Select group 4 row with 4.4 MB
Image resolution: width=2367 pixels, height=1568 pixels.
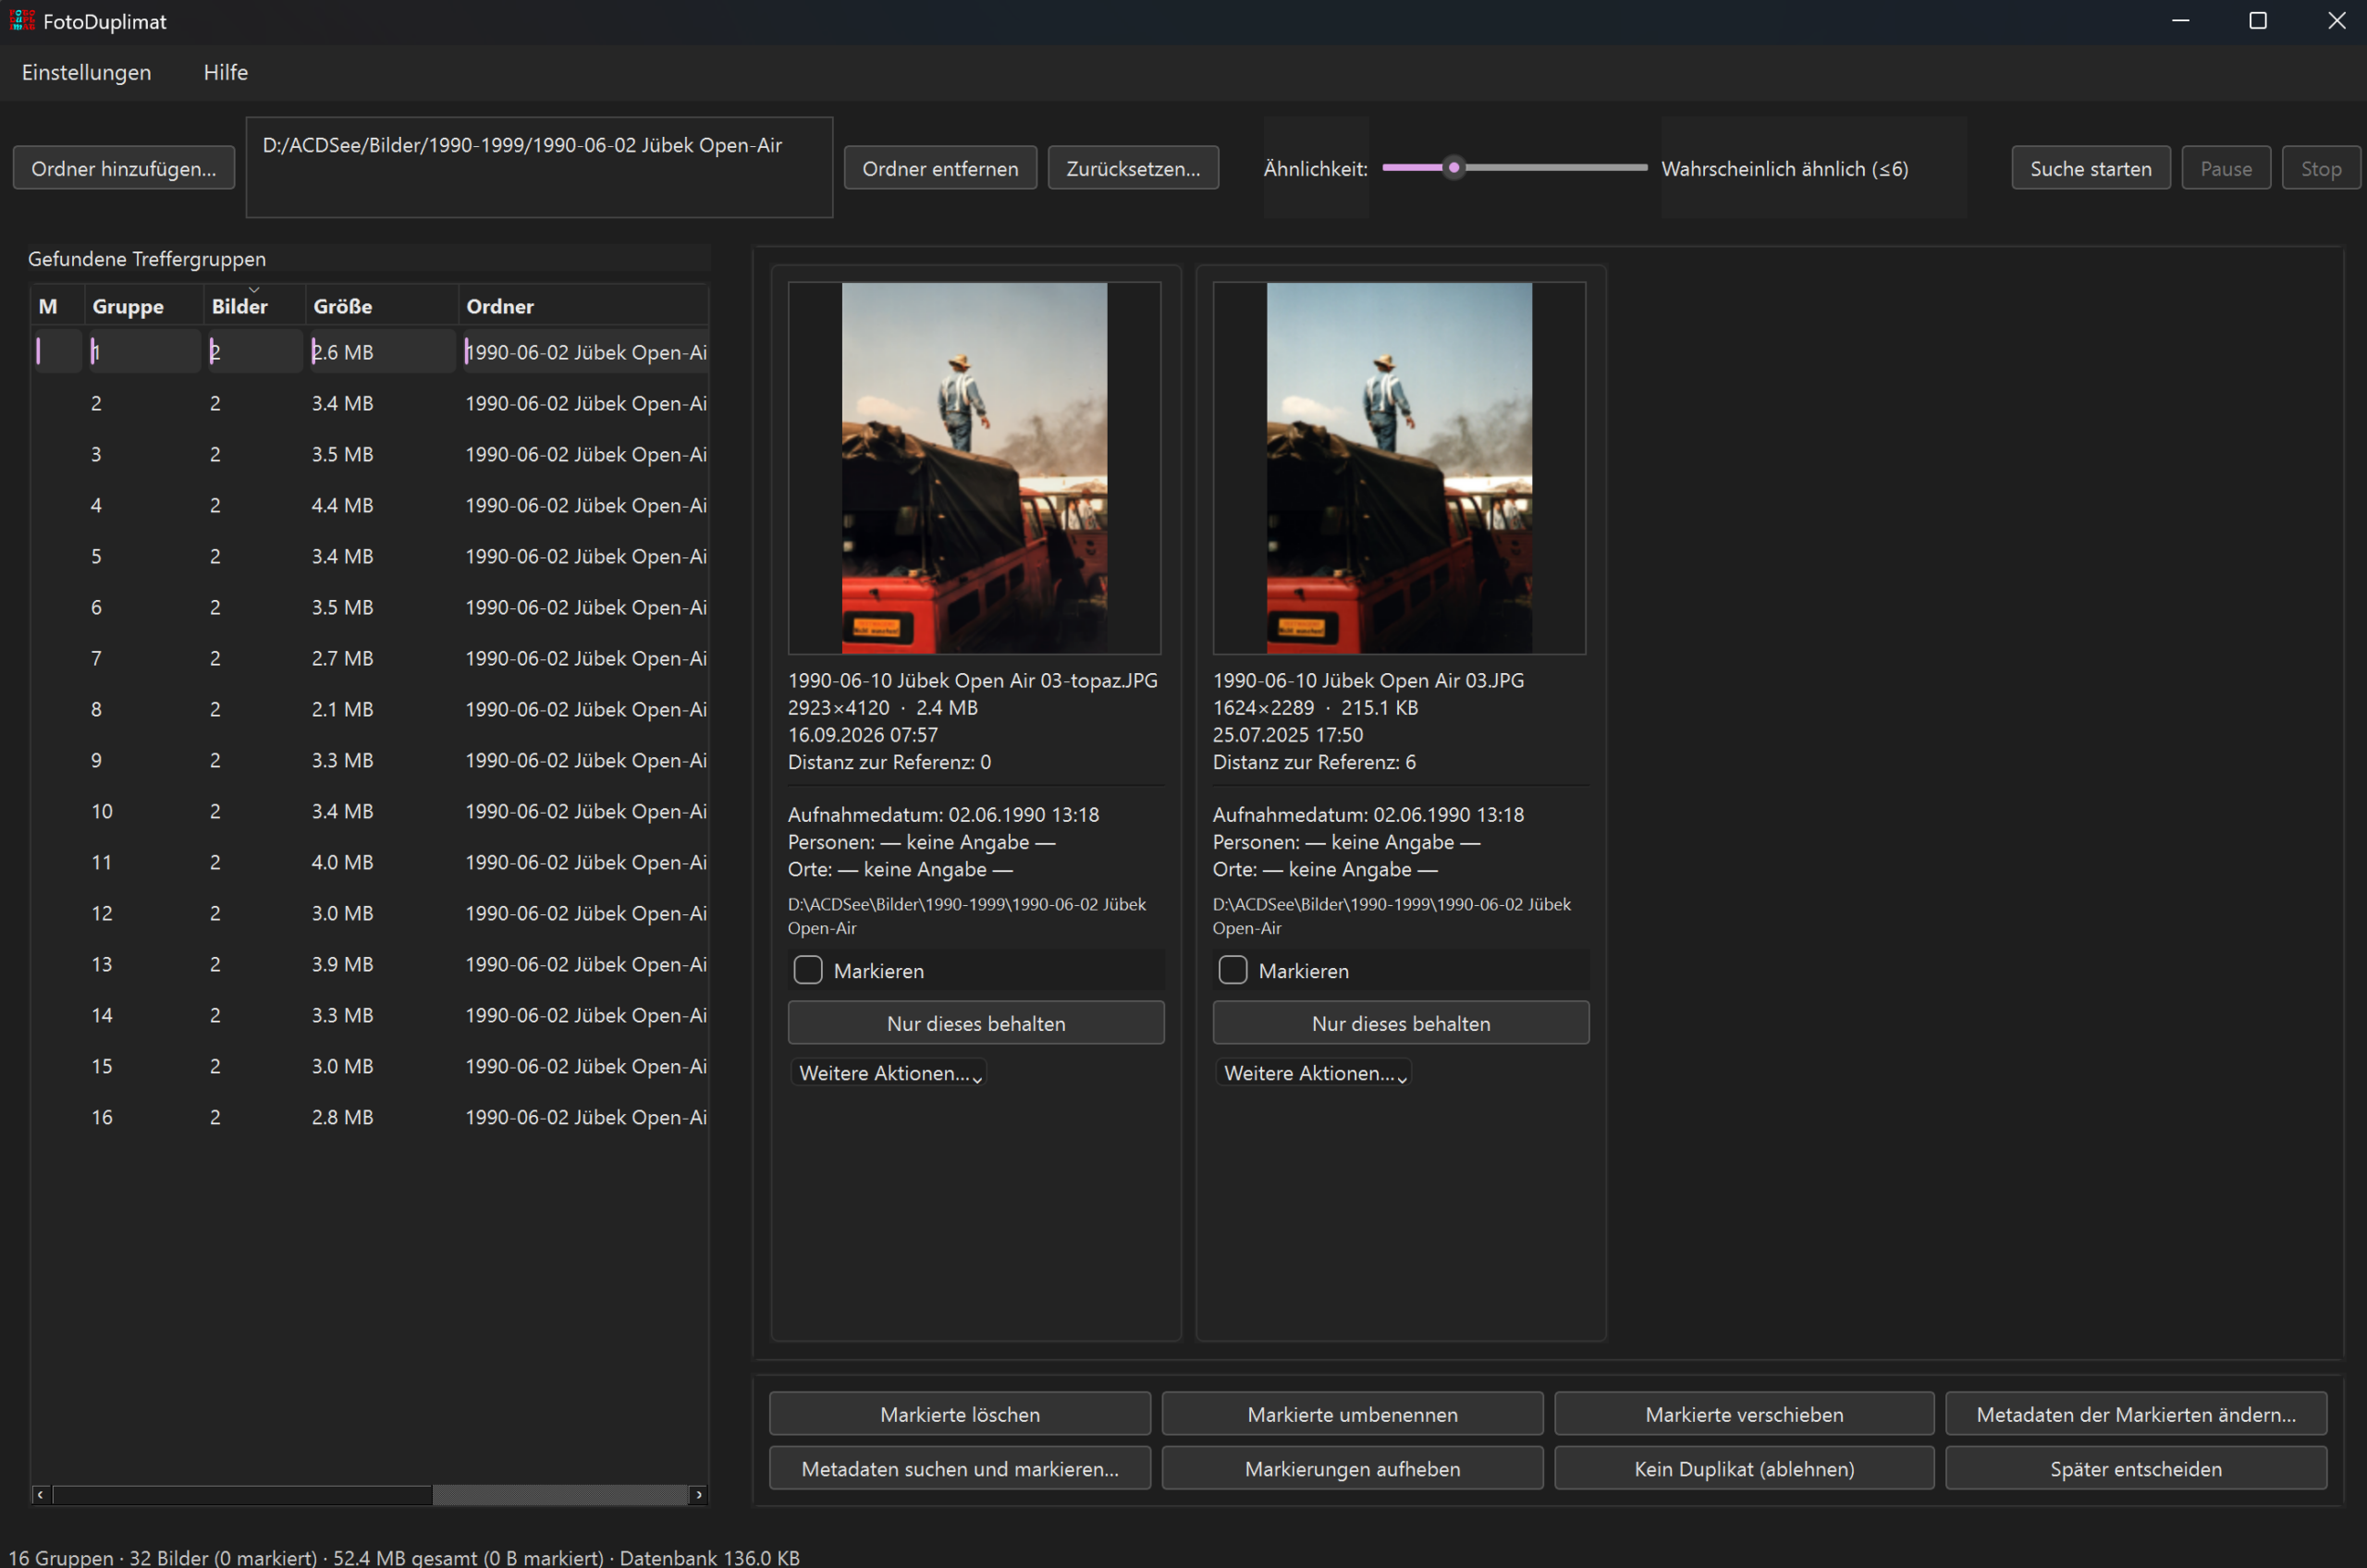[x=370, y=505]
